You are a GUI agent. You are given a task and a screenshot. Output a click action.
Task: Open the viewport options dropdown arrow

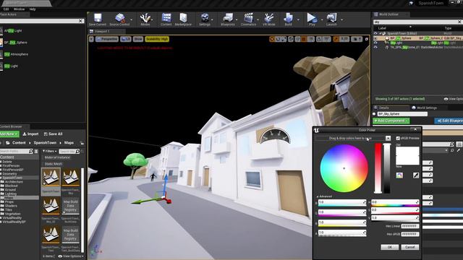tap(91, 39)
